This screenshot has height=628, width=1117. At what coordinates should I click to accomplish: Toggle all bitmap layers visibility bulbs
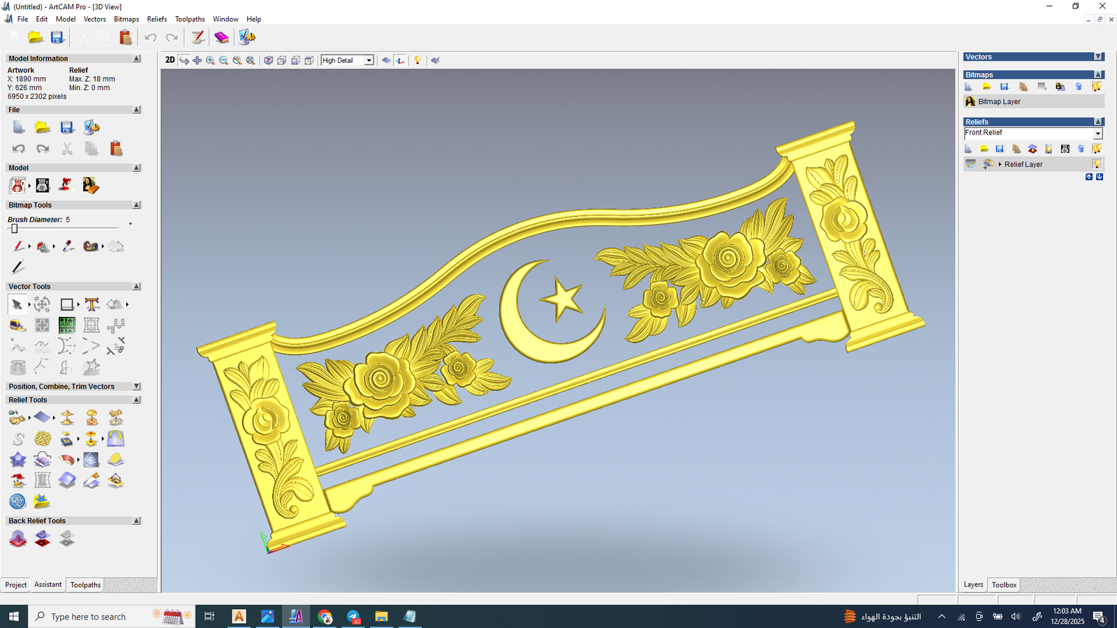[1097, 87]
